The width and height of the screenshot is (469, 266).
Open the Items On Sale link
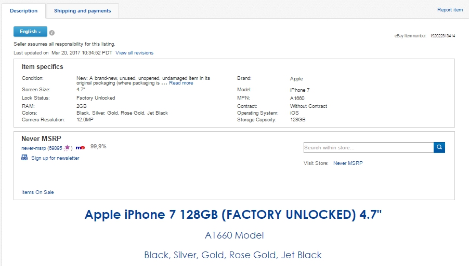(x=37, y=192)
